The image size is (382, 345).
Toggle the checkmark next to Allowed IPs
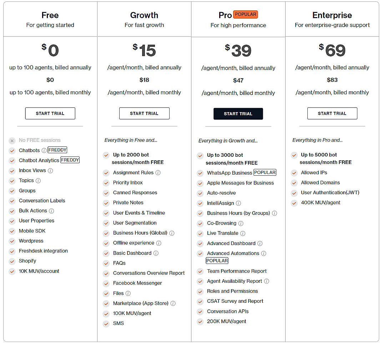[x=294, y=172]
